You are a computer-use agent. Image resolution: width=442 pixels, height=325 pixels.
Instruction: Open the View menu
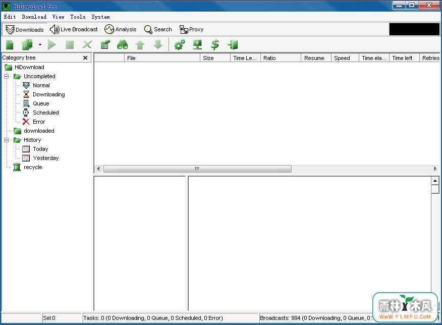point(59,17)
